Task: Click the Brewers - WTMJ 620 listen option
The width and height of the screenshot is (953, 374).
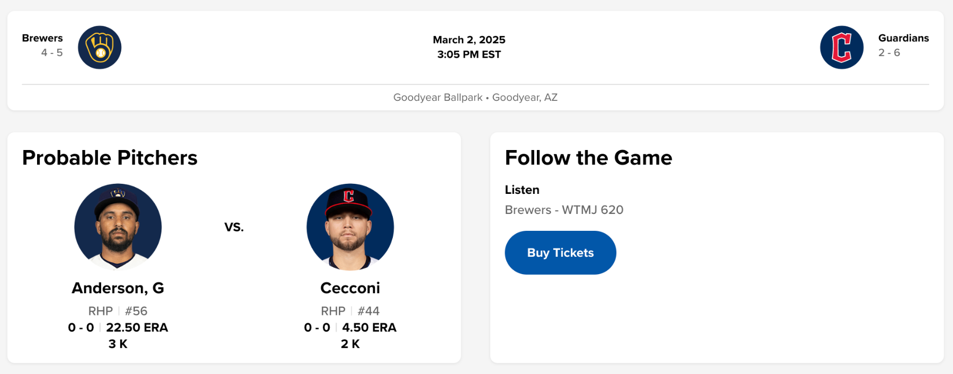Action: [x=564, y=210]
